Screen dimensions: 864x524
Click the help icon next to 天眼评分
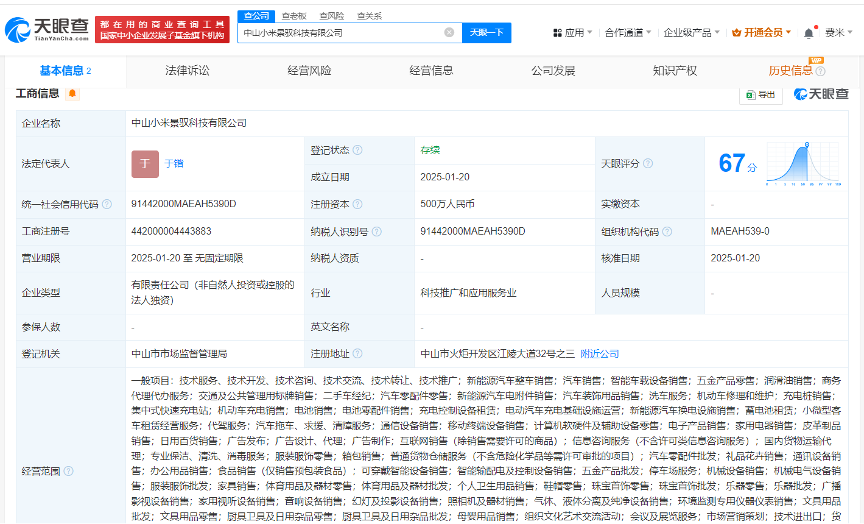coord(648,163)
